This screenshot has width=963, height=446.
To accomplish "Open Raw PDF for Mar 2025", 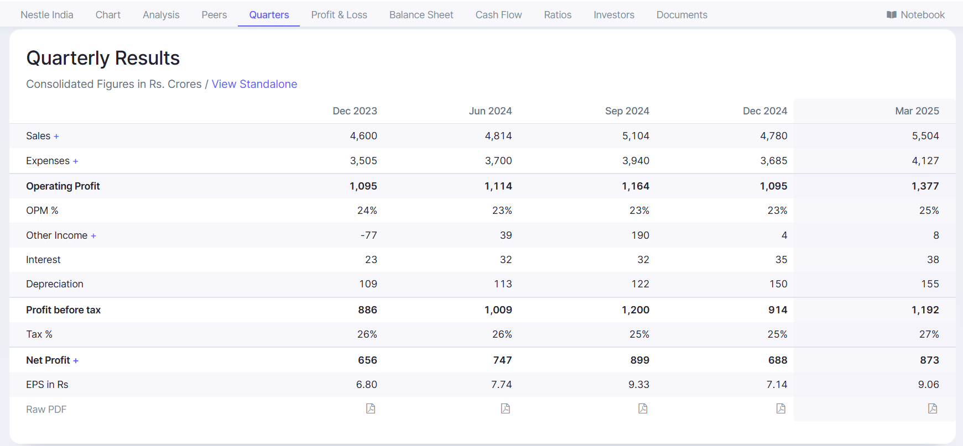I will click(x=932, y=408).
